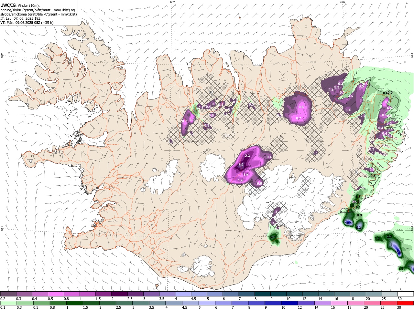
Task: Click the '0.2' label under the snow legend
Action: pyautogui.click(x=3, y=299)
